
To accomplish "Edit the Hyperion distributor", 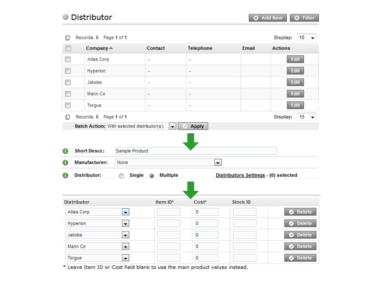I will coord(295,71).
